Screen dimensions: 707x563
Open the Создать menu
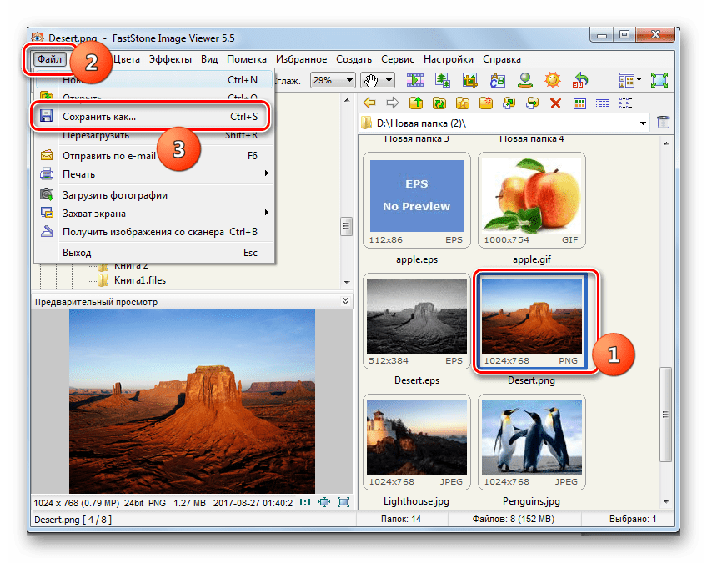(354, 59)
